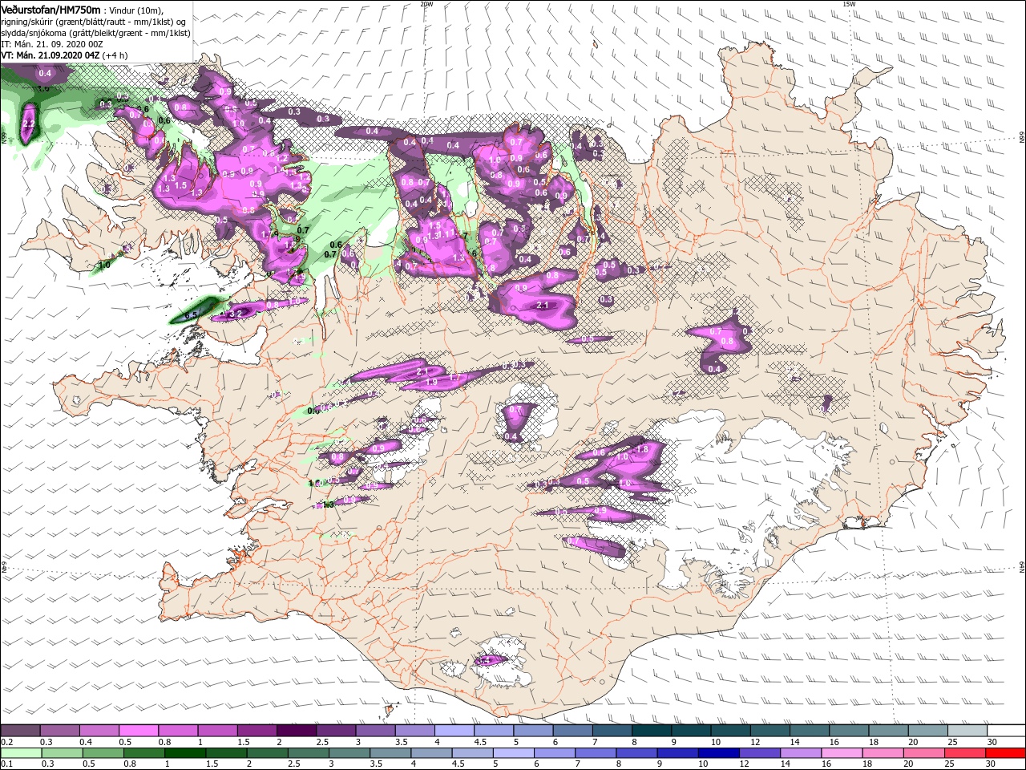Click the 2.2 snowfall value near top-left
Viewport: 1026px width, 770px height.
point(29,125)
